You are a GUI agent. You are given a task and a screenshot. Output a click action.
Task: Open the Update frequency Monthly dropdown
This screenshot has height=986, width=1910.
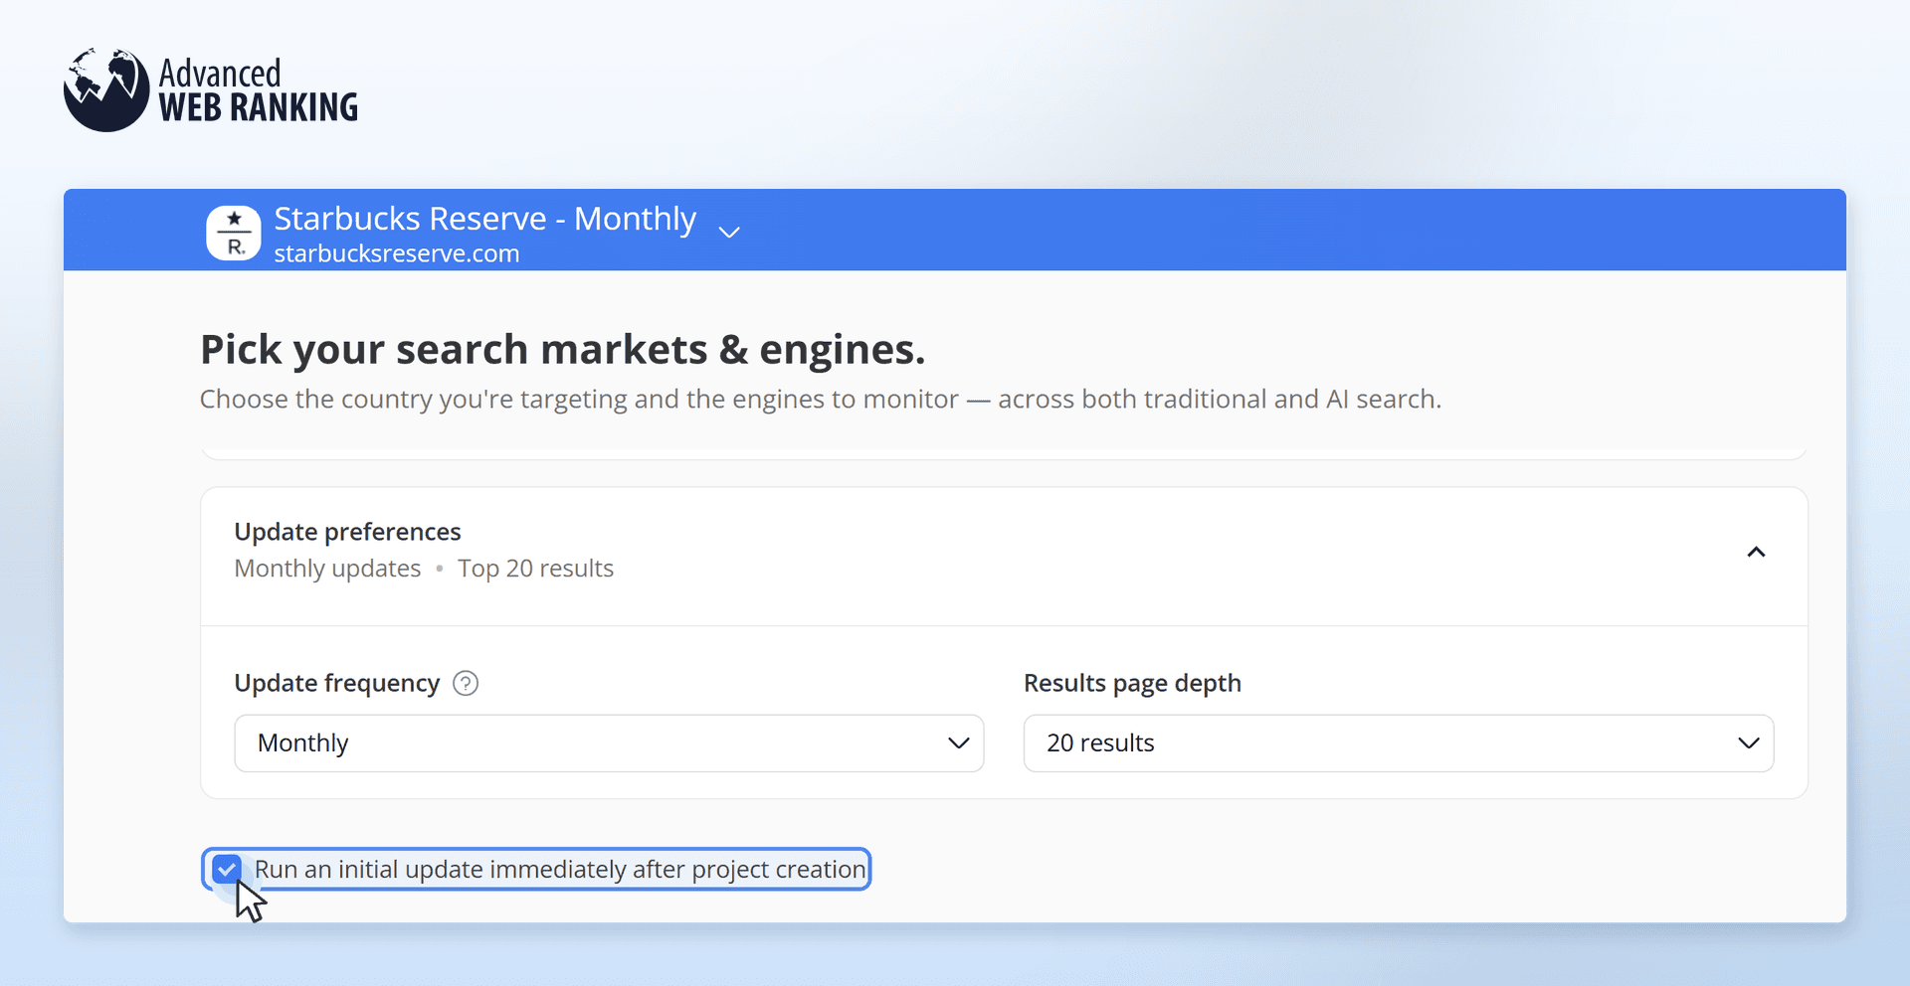609,742
